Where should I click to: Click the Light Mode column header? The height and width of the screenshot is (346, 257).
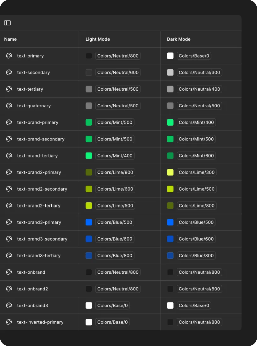point(98,39)
